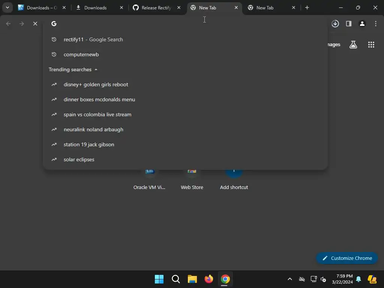Open the Web Store shortcut

click(x=192, y=180)
